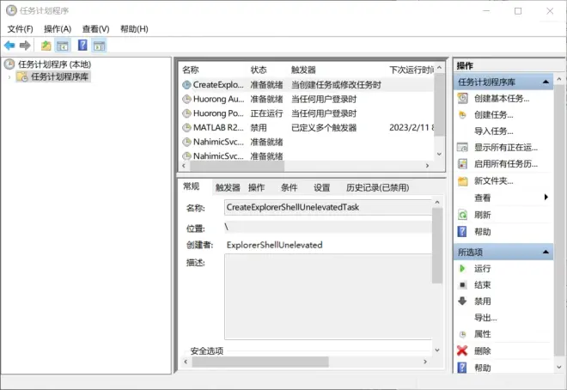Open the 查看 submenu arrow in actions pane
Screen dimensions: 567x390
tap(546, 197)
